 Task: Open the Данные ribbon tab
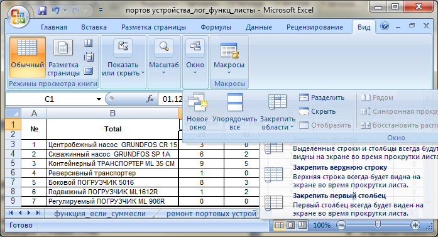[x=259, y=27]
